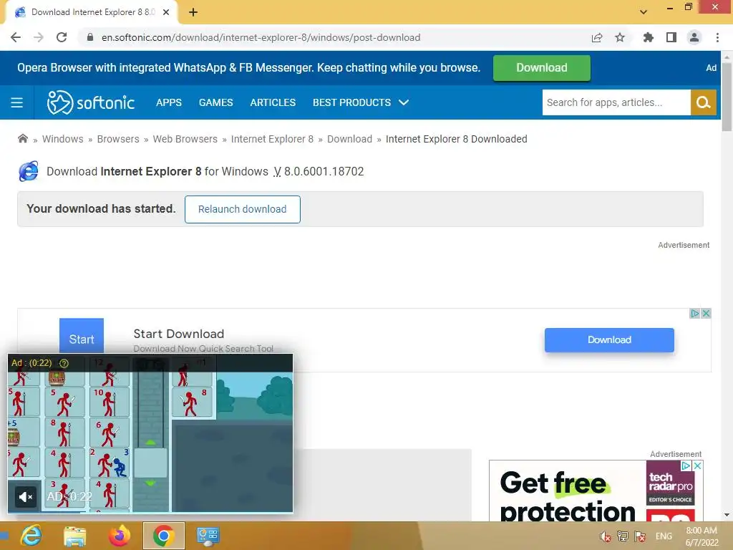Bookmark this page with the star icon
Image resolution: width=733 pixels, height=550 pixels.
pos(620,37)
